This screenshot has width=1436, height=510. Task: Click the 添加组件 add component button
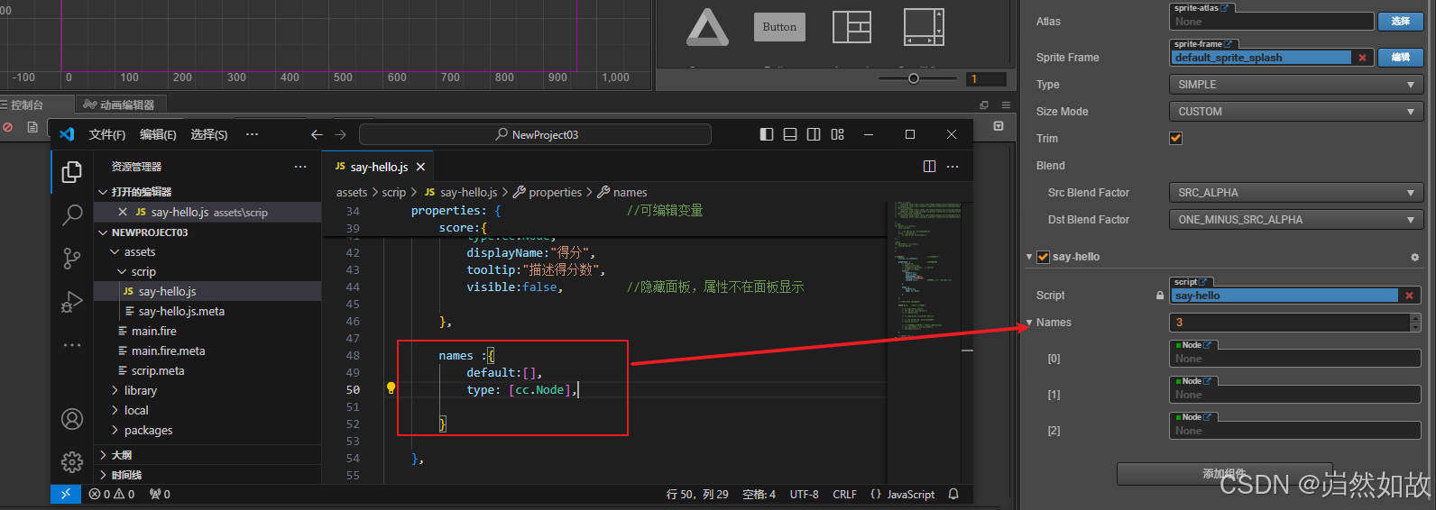[1224, 474]
